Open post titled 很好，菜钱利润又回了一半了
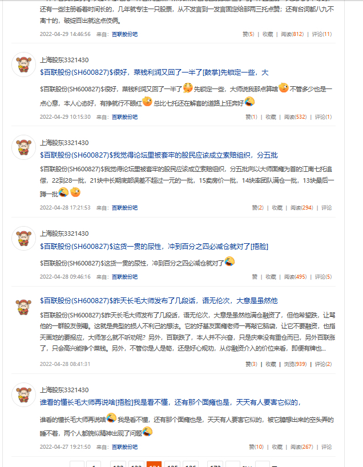 [154, 73]
